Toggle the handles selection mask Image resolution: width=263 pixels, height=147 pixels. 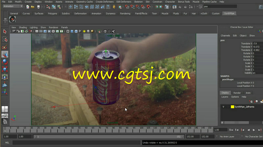tap(71, 7)
